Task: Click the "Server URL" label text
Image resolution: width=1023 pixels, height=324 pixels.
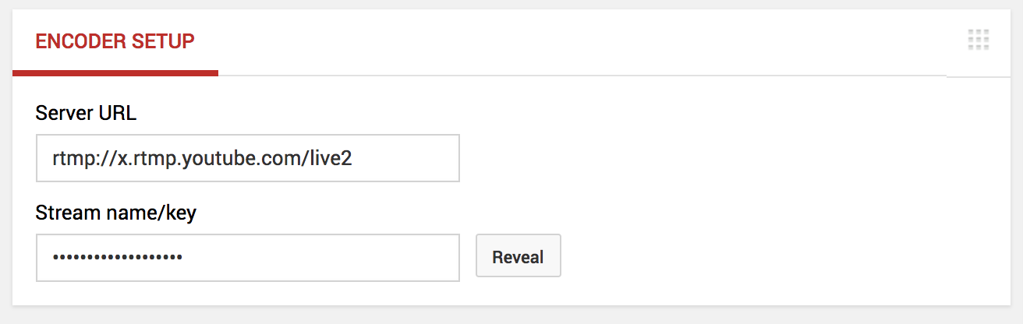Action: coord(86,114)
